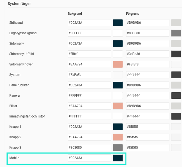Click Logotypsbakgrund background white swatch
Viewport: 182px width, 167px height.
click(x=118, y=33)
